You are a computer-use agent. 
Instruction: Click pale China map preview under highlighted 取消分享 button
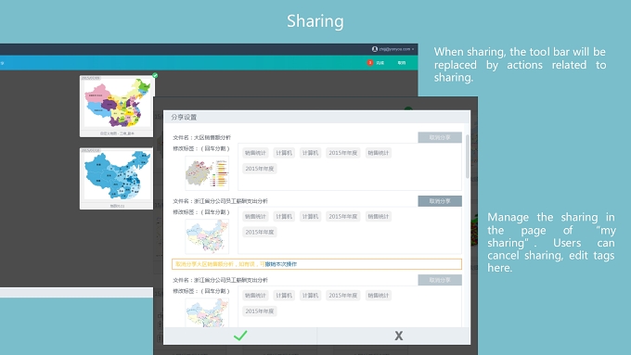pos(207,236)
